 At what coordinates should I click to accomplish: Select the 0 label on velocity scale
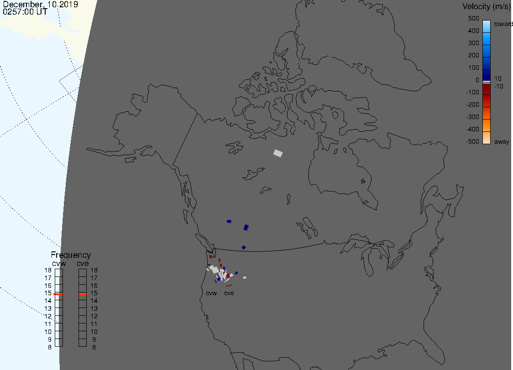[x=477, y=80]
